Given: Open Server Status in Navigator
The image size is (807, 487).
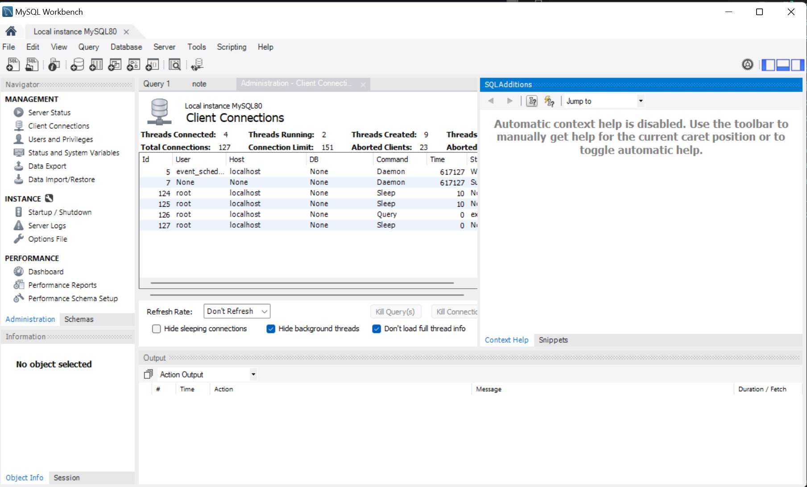Looking at the screenshot, I should coord(50,113).
